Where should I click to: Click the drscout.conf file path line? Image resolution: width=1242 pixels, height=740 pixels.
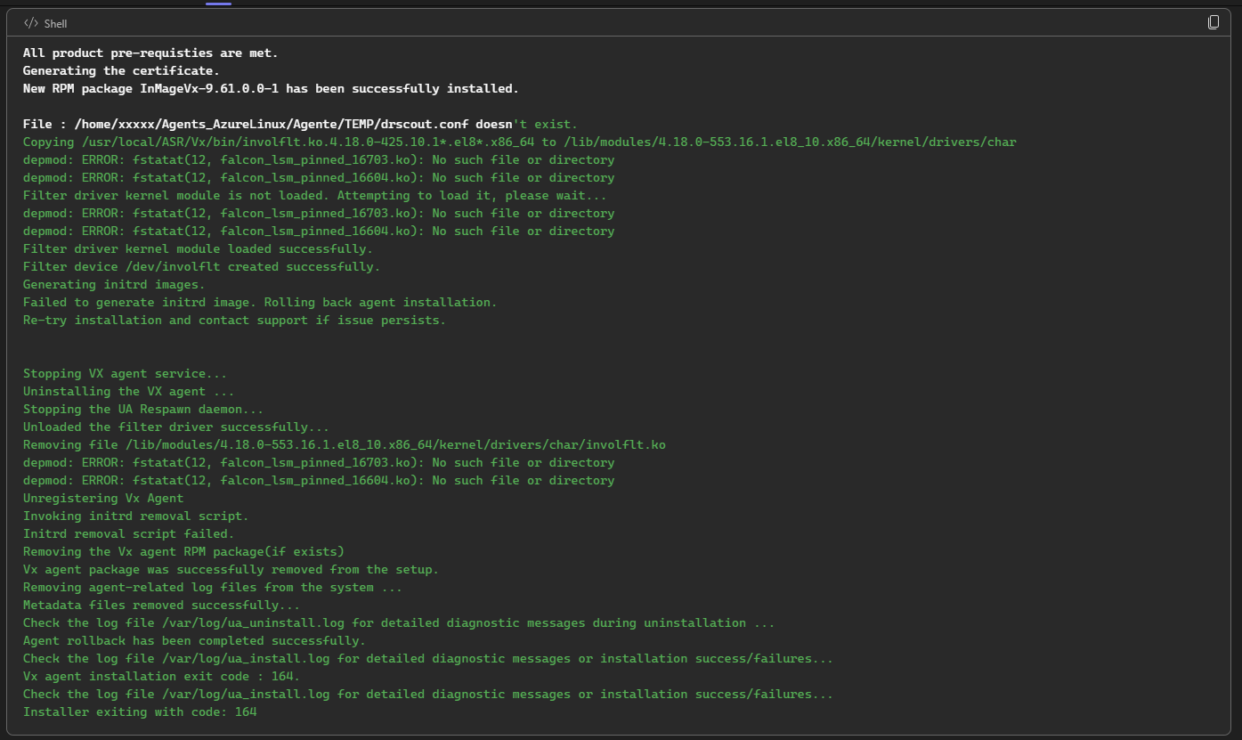300,125
